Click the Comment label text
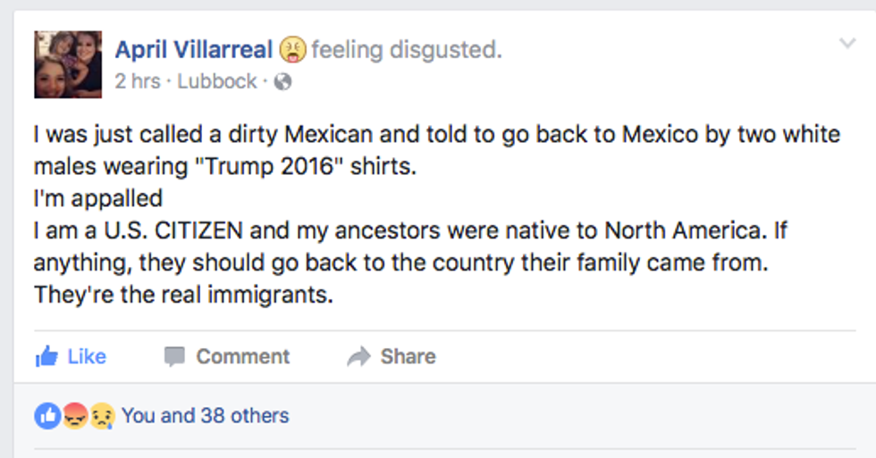 point(242,357)
